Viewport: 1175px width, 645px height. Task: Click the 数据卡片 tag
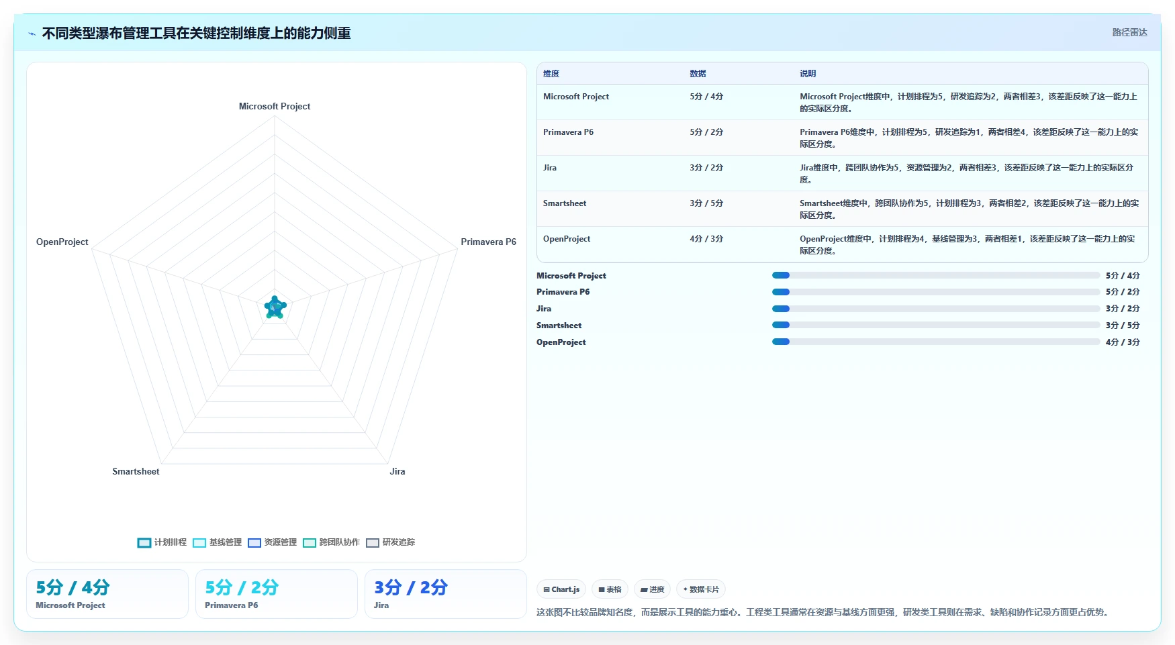point(701,589)
